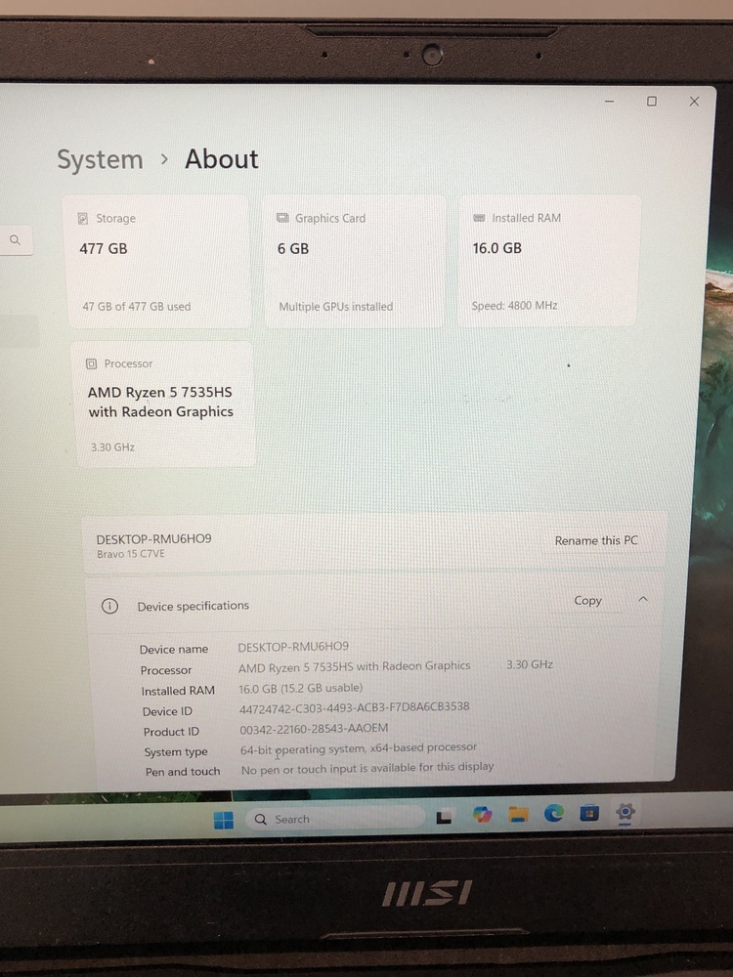
Task: Click the 'Product ID' label
Action: click(x=171, y=732)
